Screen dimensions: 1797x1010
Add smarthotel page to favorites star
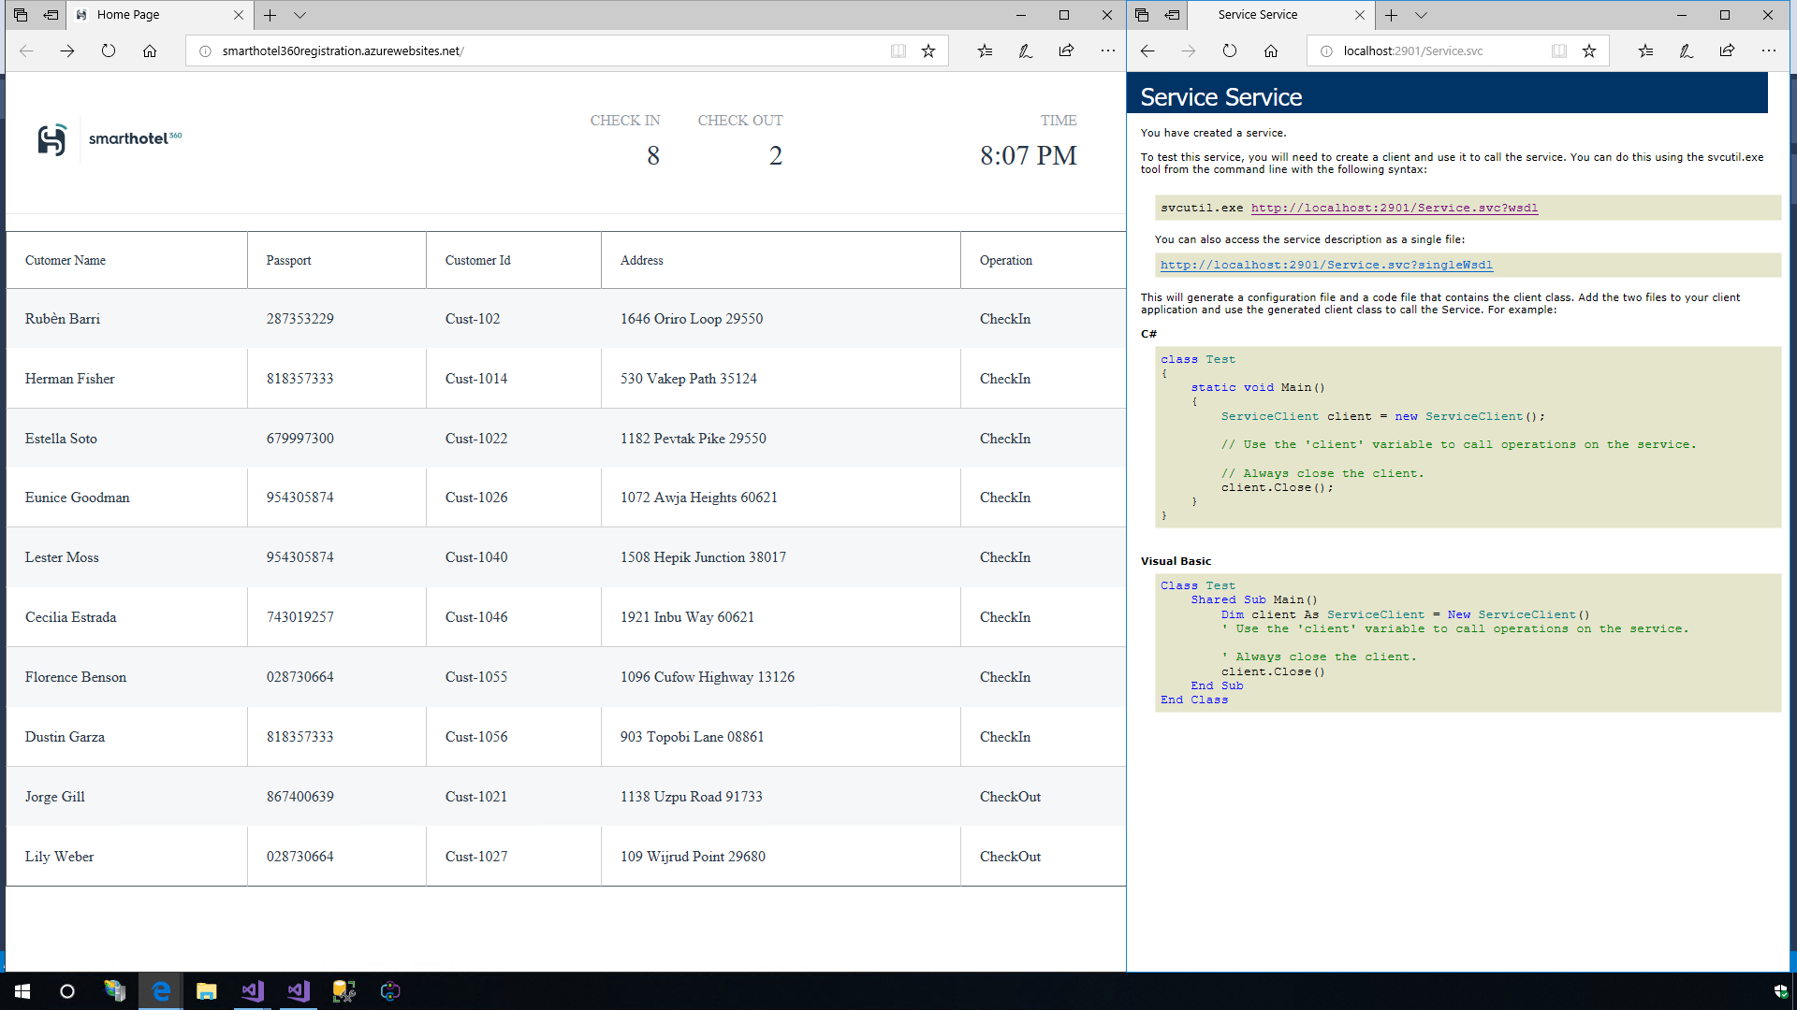tap(928, 51)
